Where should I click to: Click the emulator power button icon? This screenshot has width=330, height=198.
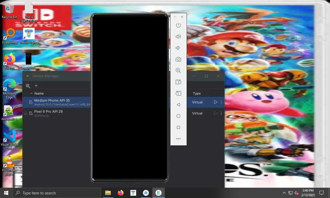point(178,25)
